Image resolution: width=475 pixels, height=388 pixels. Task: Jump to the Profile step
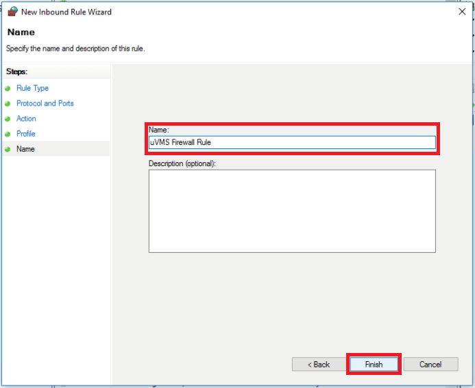point(26,134)
